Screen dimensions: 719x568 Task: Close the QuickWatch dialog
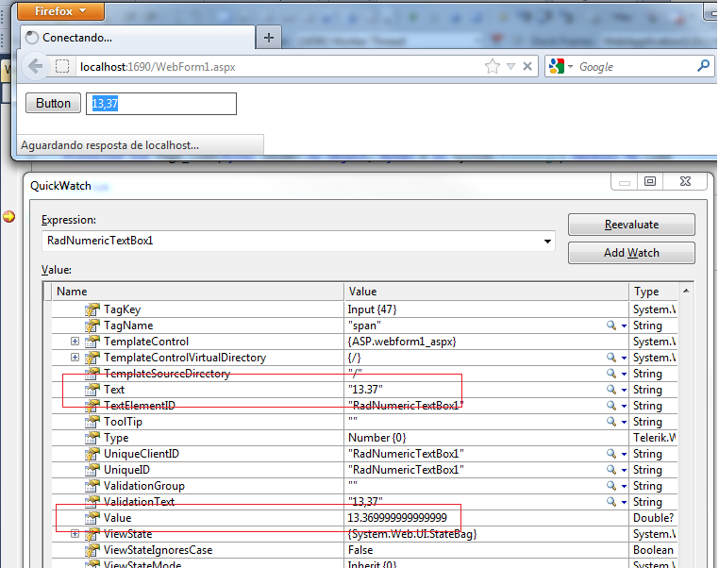click(685, 181)
